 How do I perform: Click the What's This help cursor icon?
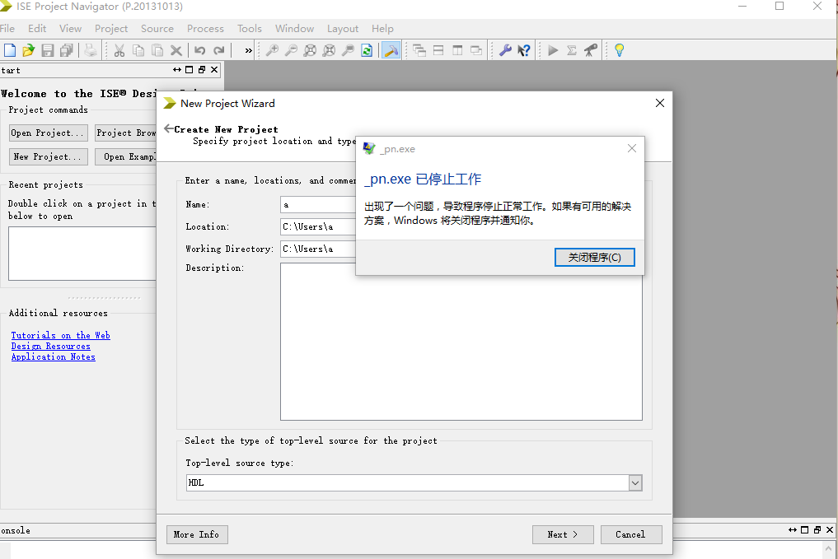click(x=524, y=50)
